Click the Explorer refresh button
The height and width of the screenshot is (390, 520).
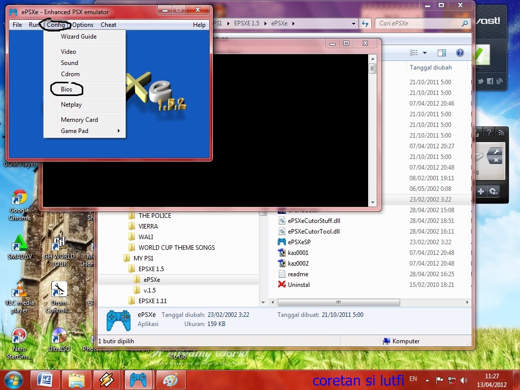[365, 23]
